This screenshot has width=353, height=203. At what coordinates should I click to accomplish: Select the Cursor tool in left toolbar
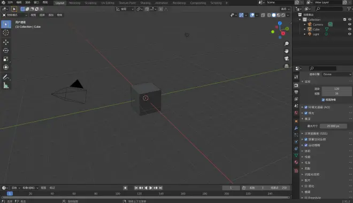pyautogui.click(x=6, y=33)
